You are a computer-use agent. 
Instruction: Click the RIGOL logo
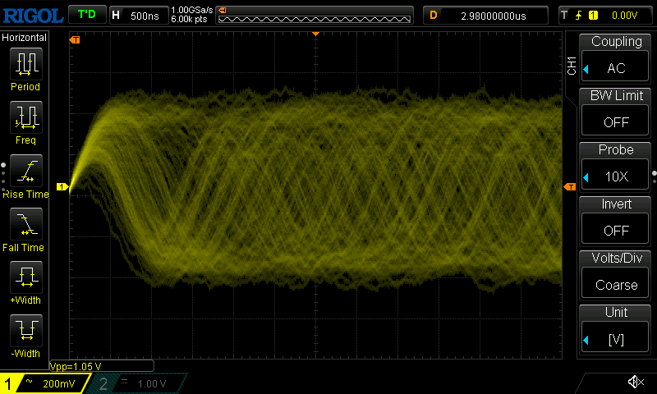click(31, 15)
